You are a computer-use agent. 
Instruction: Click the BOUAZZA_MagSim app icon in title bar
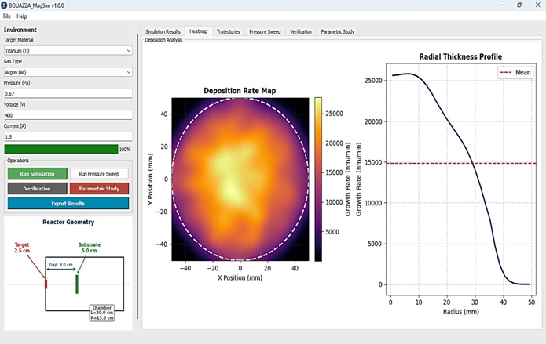coord(5,5)
